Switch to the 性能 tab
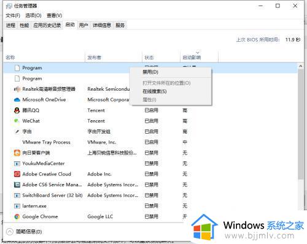Screen dimensions: 307x244 pyautogui.click(x=24, y=25)
